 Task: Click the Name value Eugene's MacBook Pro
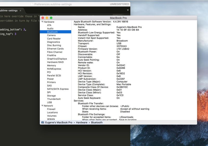[x=129, y=27]
